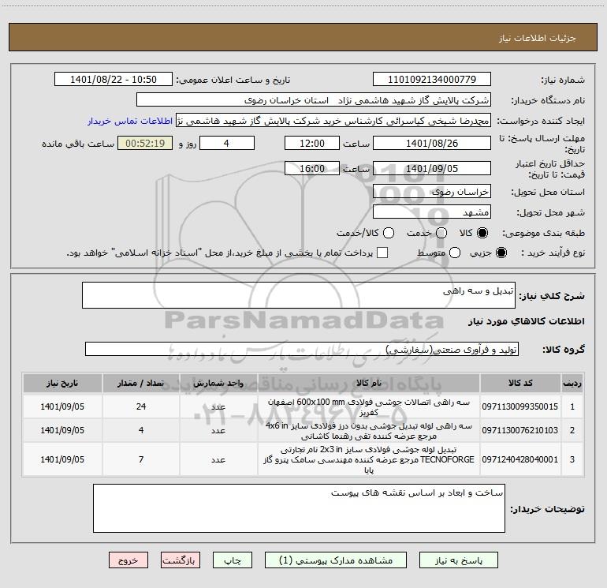607x588 pixels.
Task: Select the 'خدمت' radio button
Action: pyautogui.click(x=441, y=233)
